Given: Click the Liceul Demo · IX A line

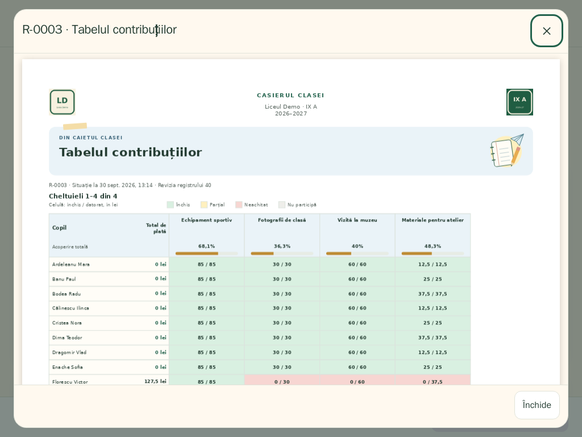Looking at the screenshot, I should [291, 106].
